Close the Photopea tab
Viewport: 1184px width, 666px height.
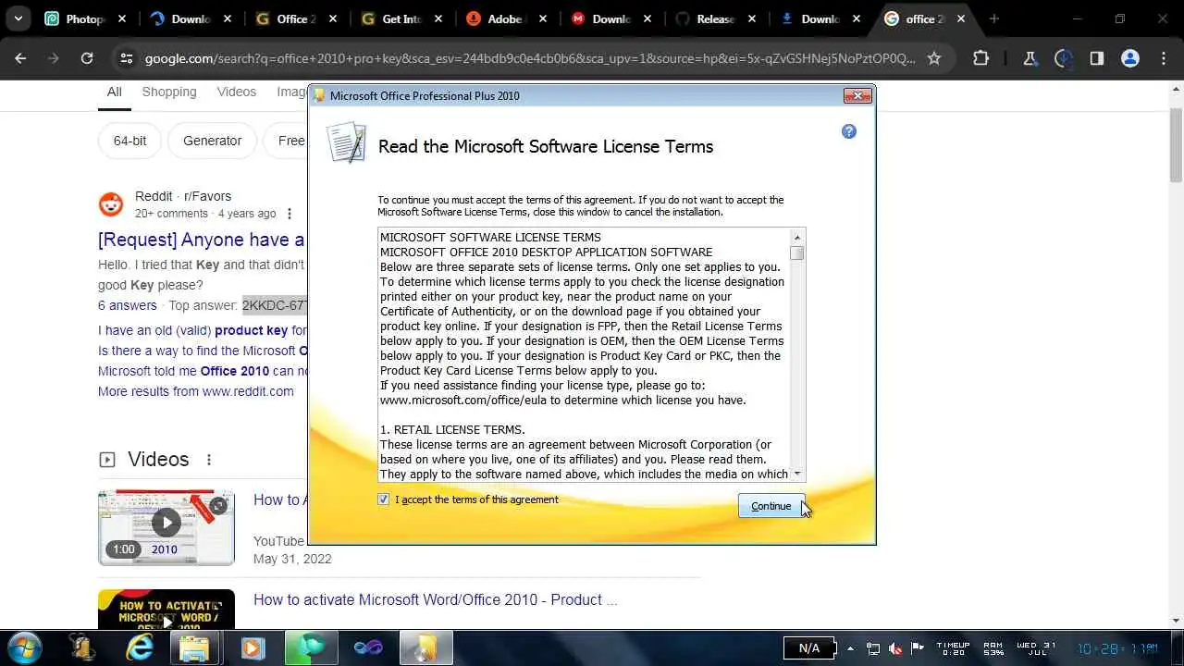click(121, 18)
